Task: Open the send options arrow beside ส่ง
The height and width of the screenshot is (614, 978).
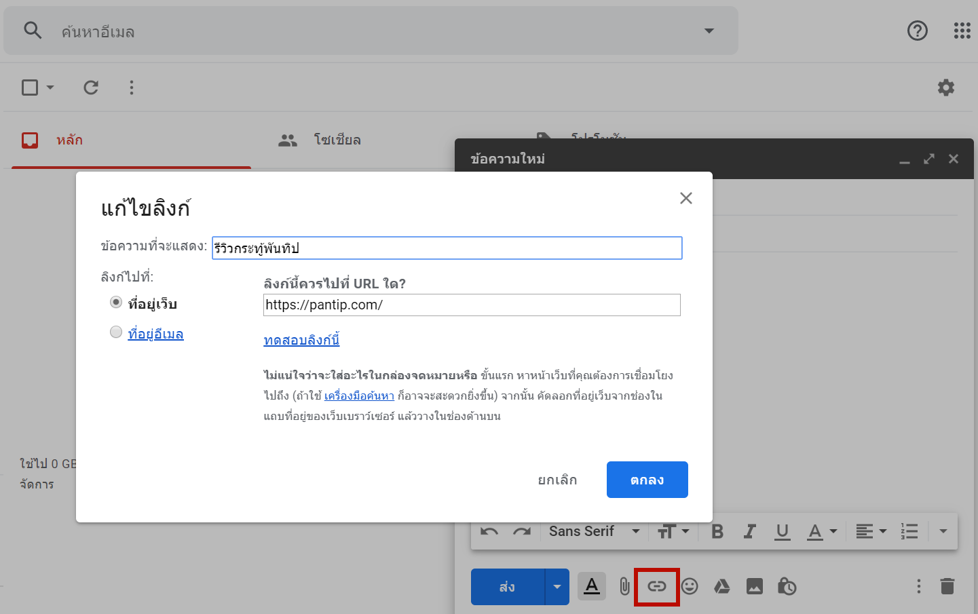Action: [x=557, y=587]
